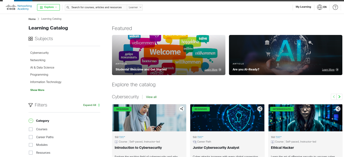Focus the course search field

[96, 7]
